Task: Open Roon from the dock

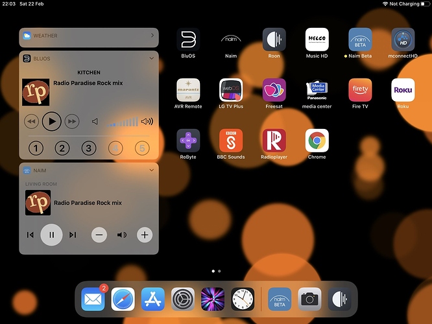Action: click(x=339, y=299)
